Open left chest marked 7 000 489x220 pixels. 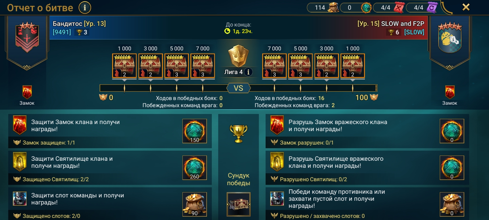[203, 66]
